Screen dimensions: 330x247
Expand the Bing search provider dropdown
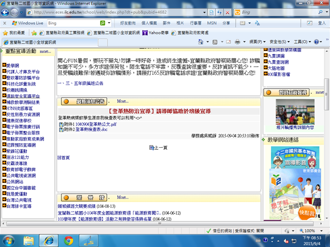point(326,12)
